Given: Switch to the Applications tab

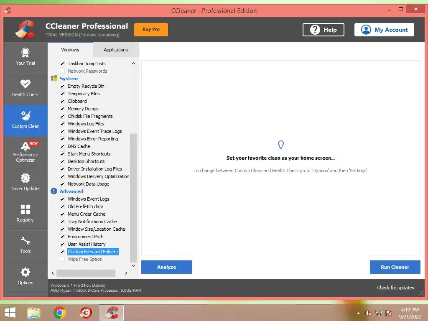Looking at the screenshot, I should (x=116, y=50).
